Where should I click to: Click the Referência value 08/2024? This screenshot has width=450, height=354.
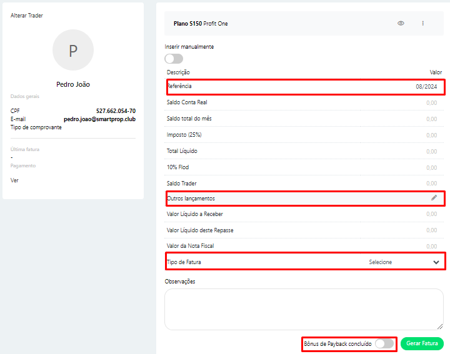pyautogui.click(x=426, y=86)
